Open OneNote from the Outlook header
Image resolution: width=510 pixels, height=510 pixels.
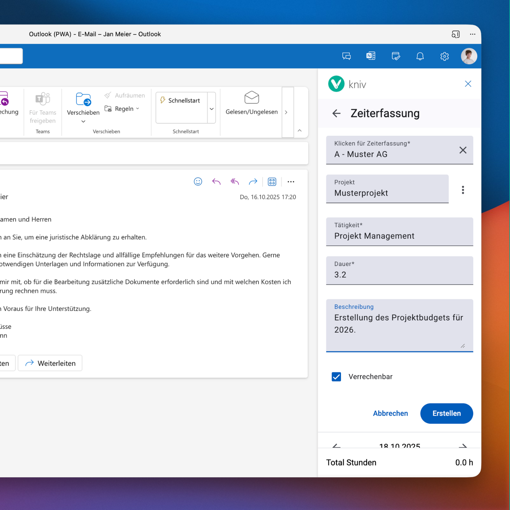coord(371,56)
